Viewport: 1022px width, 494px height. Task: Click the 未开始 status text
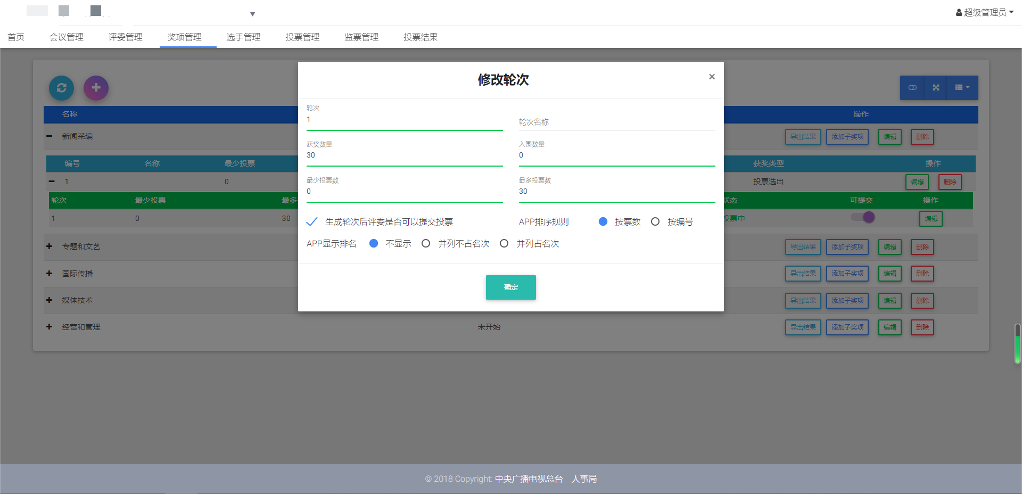489,327
